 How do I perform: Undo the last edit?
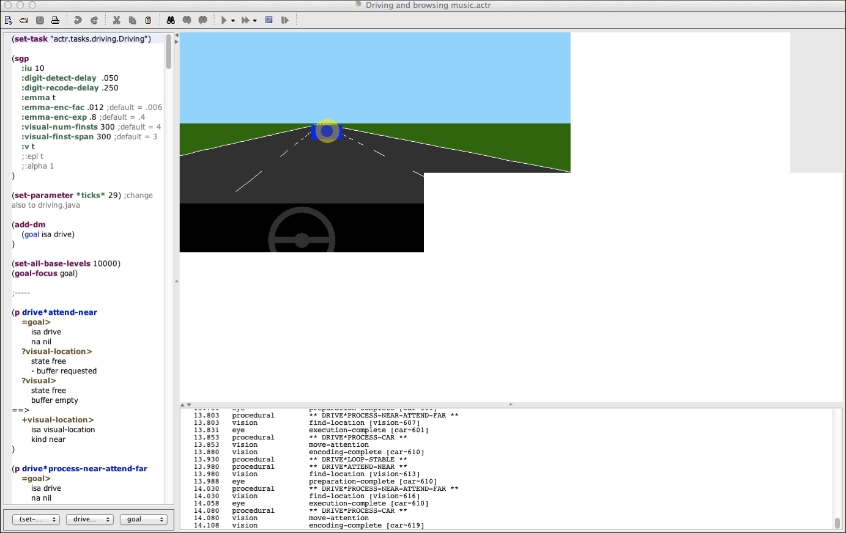78,20
